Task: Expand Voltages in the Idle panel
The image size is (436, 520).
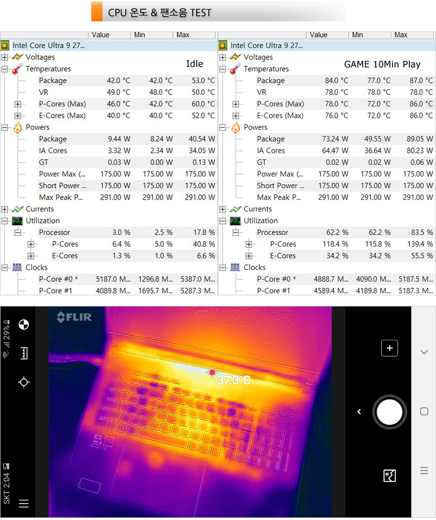Action: (5, 57)
